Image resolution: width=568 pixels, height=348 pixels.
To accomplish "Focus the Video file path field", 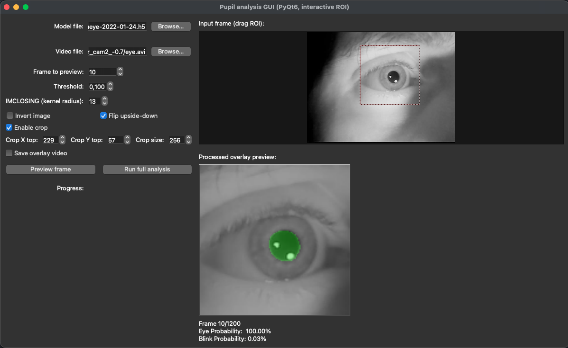I will pos(117,52).
